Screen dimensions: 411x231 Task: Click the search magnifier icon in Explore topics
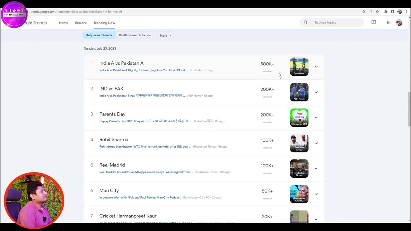(305, 22)
